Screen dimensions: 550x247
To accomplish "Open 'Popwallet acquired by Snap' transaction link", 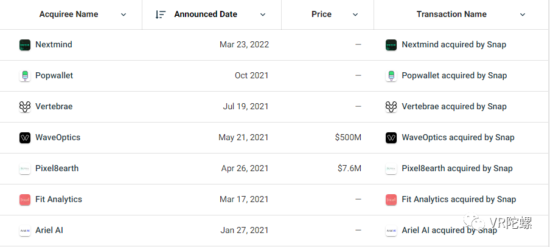I will click(454, 76).
